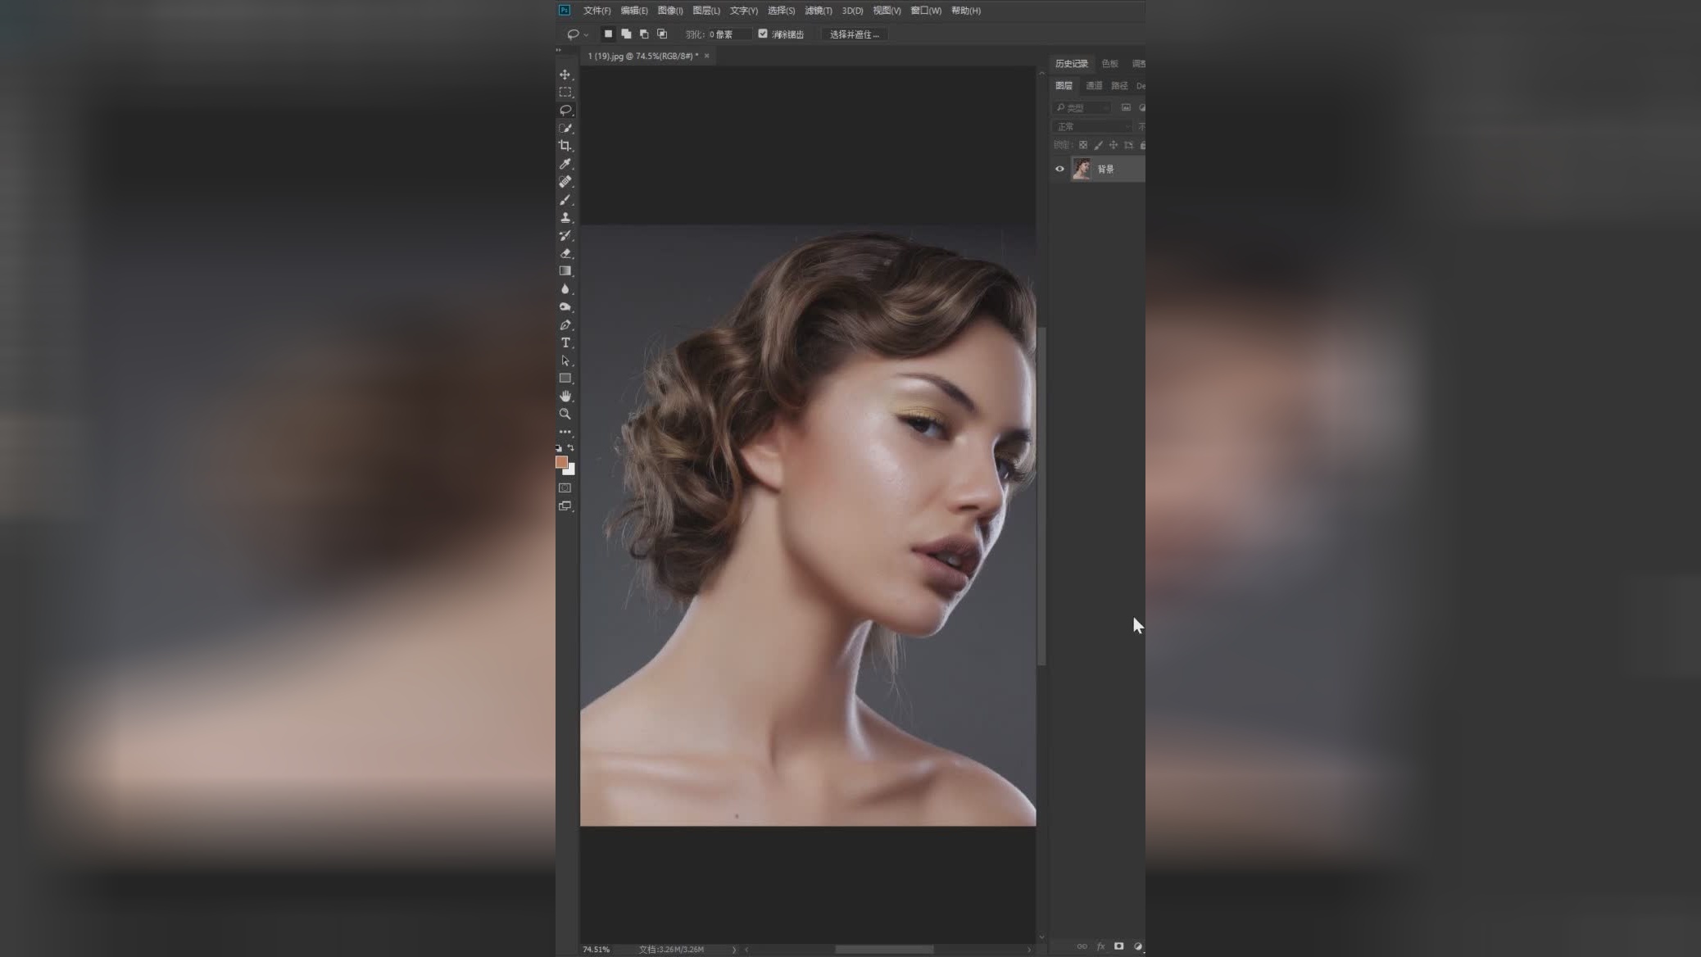
Task: Click the add layer mask button
Action: (x=1119, y=946)
